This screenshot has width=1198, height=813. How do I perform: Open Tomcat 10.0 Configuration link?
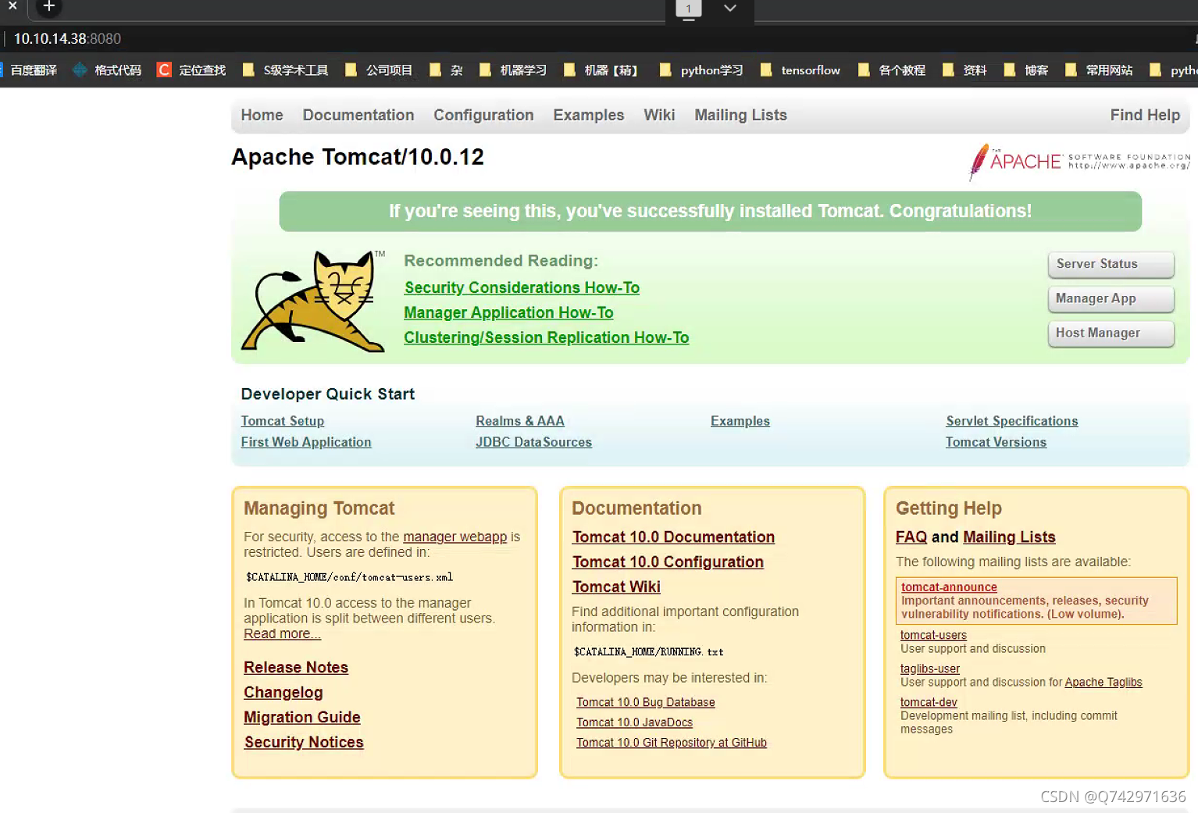pyautogui.click(x=668, y=562)
